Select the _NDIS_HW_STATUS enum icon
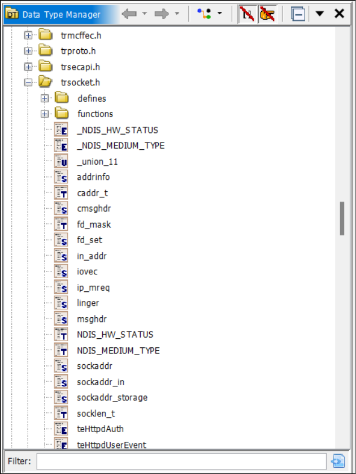Image resolution: width=356 pixels, height=474 pixels. (61, 130)
